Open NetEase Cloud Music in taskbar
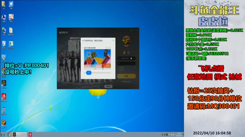Image resolution: width=245 pixels, height=137 pixels. click(30, 135)
